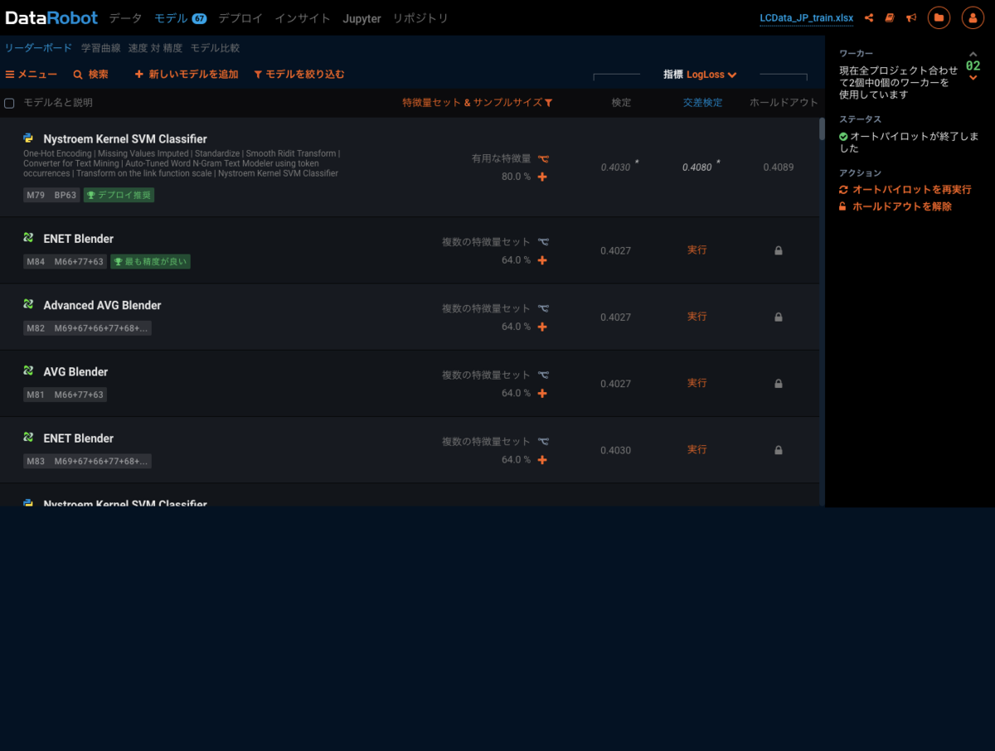995x751 pixels.
Task: Click the megaphone announcements icon
Action: coord(911,17)
